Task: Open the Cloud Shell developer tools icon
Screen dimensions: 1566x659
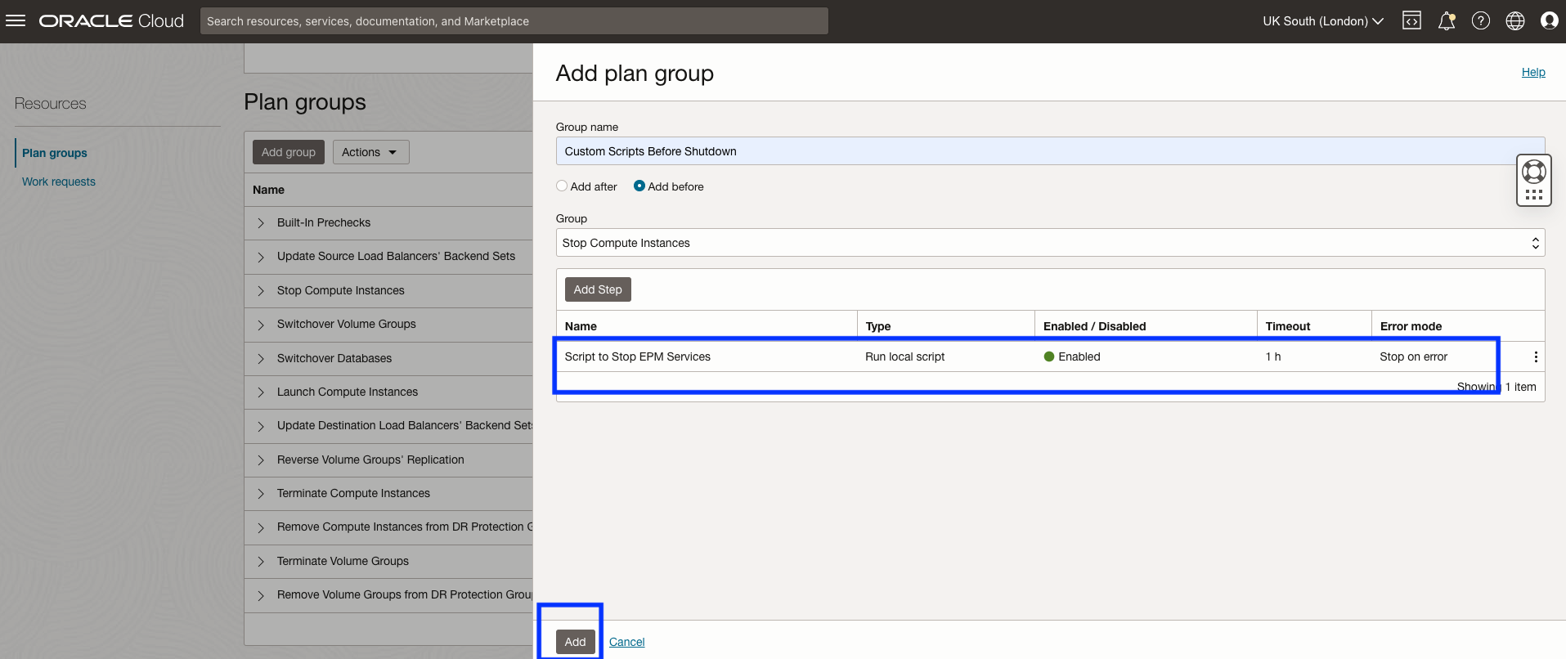Action: 1411,21
